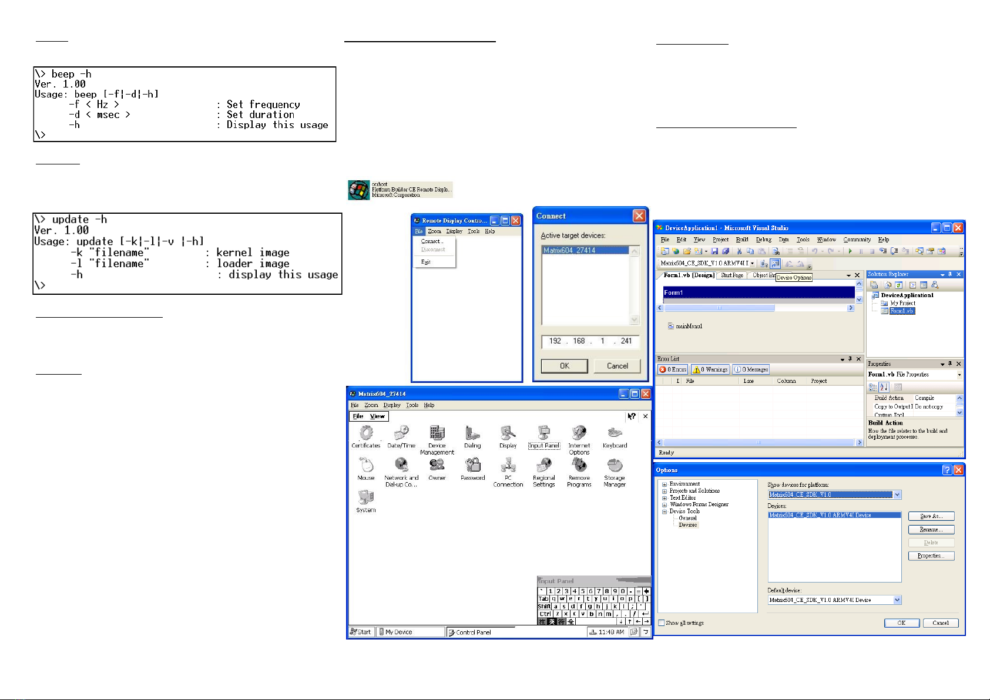Open the Regional Settings icon
The width and height of the screenshot is (990, 700).
(544, 472)
